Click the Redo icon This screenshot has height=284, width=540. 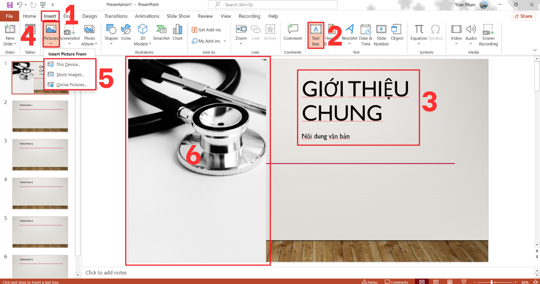coord(33,5)
